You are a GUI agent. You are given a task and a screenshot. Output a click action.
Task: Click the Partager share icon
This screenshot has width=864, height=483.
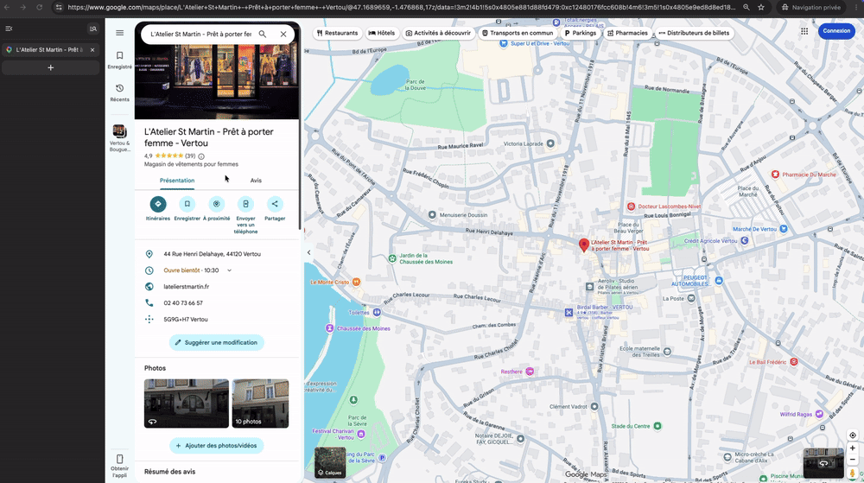point(275,204)
